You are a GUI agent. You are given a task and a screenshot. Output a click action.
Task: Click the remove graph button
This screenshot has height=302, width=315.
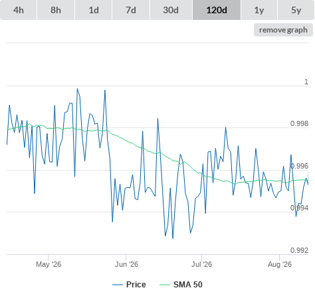click(x=283, y=30)
